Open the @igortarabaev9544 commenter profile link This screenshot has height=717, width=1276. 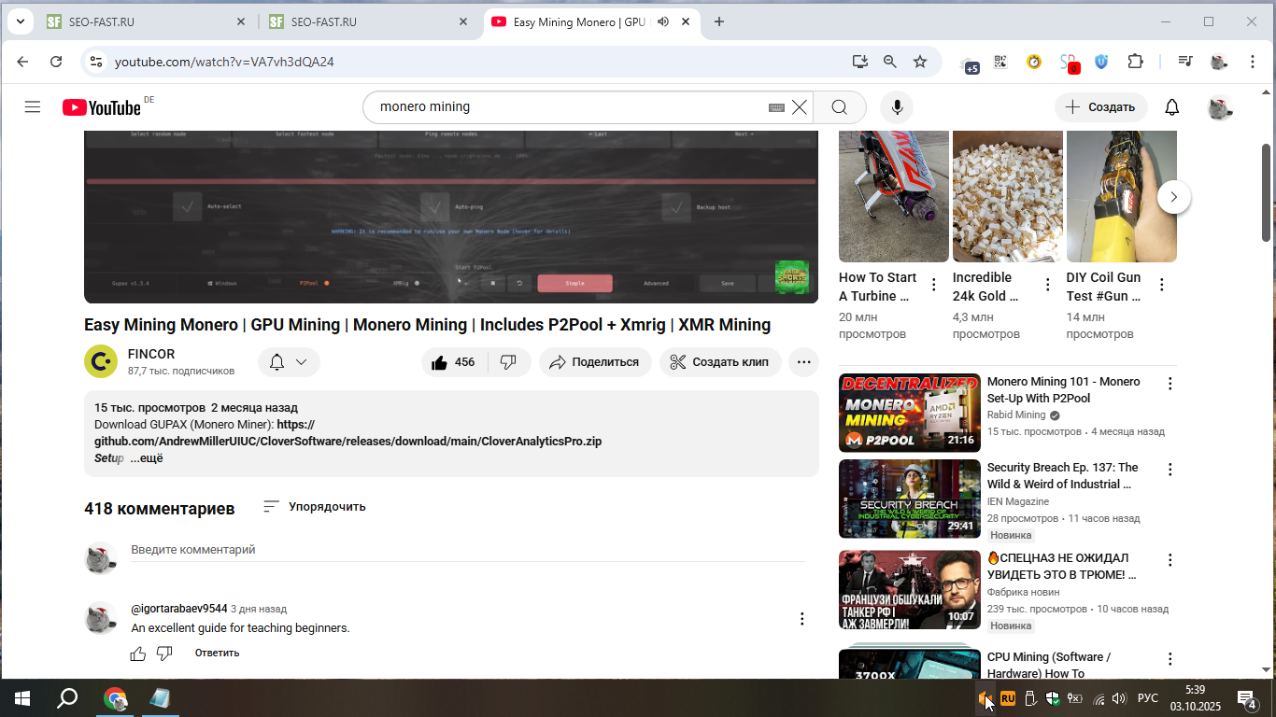[179, 609]
